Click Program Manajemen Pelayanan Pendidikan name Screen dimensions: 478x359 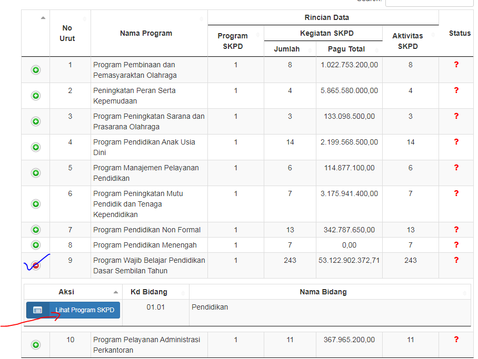(x=146, y=173)
